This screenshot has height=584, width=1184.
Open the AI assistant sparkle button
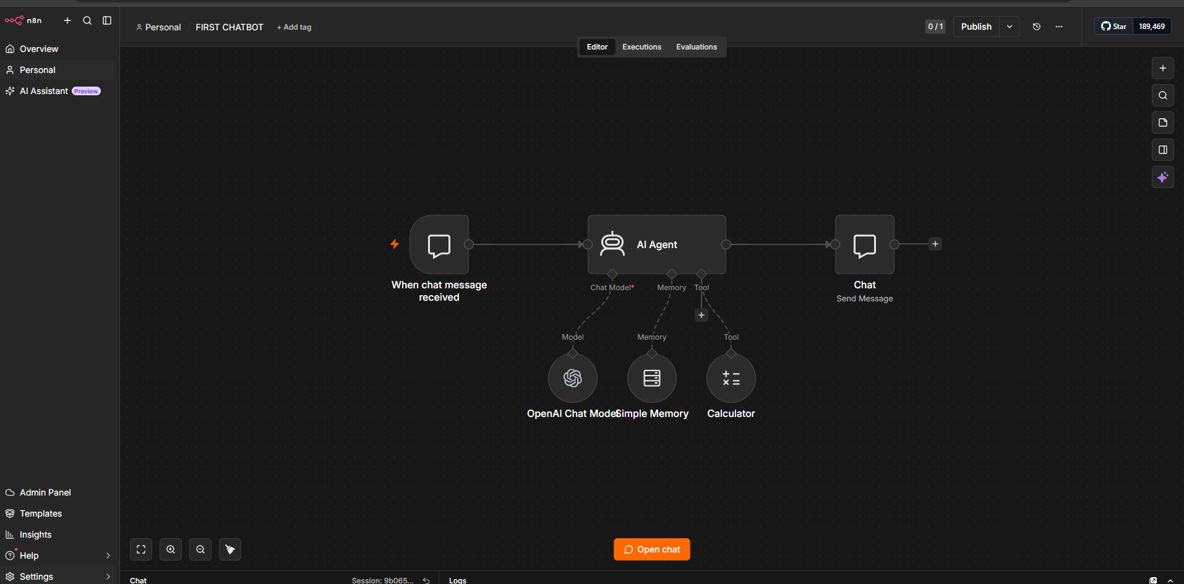[x=1163, y=177]
